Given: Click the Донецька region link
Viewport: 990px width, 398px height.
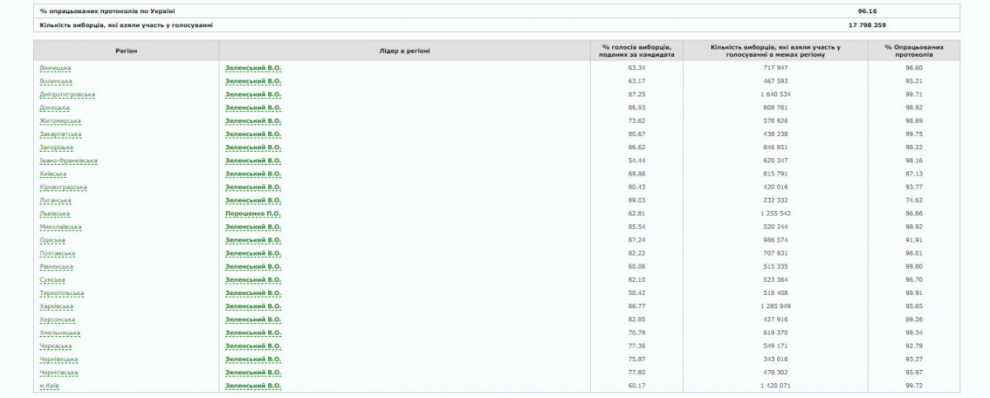Looking at the screenshot, I should [x=54, y=107].
